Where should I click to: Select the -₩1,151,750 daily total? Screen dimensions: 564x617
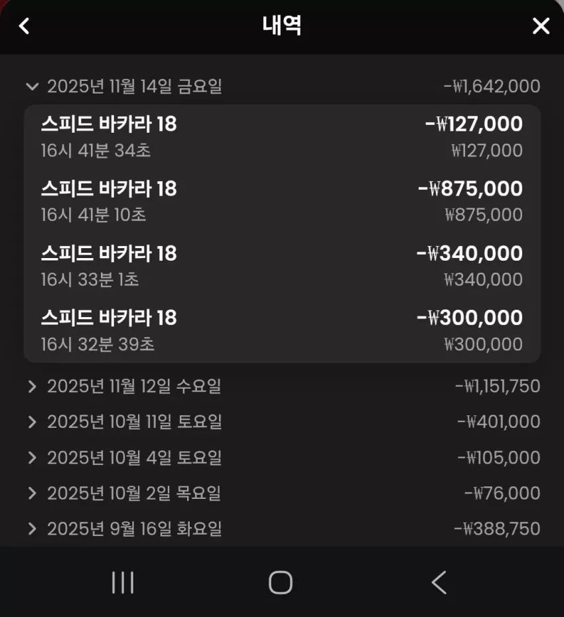pos(498,386)
